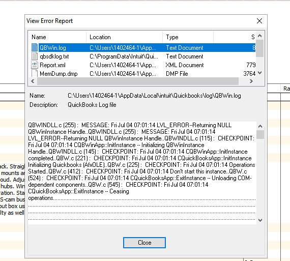The height and width of the screenshot is (261, 290).
Task: Click the horizontal scroll-right arrow in file list
Action: [251, 81]
